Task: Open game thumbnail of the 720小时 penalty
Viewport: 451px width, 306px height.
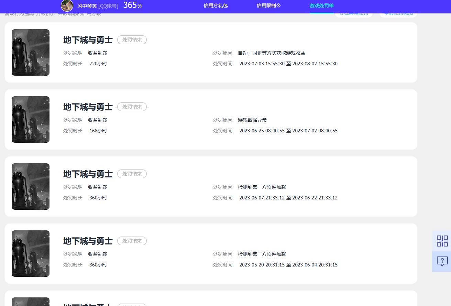Action: pos(31,52)
